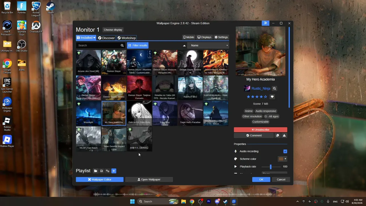Click the taskbar microphone icon
Image resolution: width=366 pixels, height=206 pixels.
point(328,201)
